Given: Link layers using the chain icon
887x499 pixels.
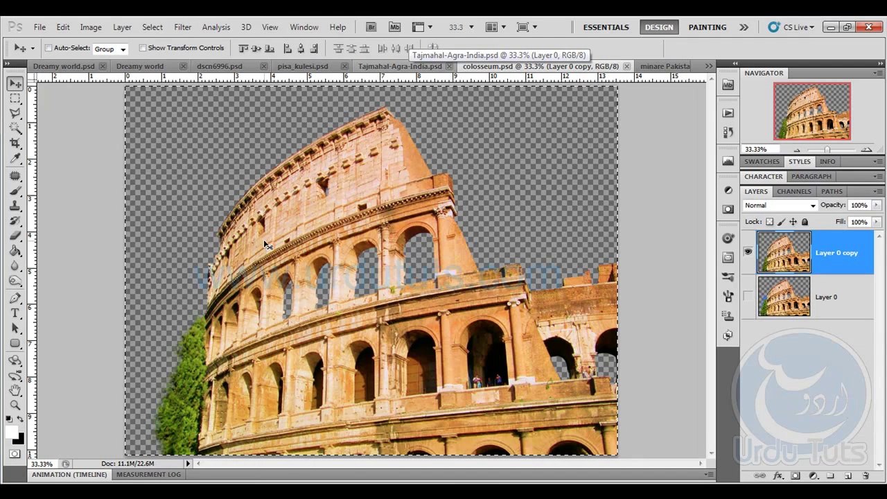Looking at the screenshot, I should pos(760,476).
